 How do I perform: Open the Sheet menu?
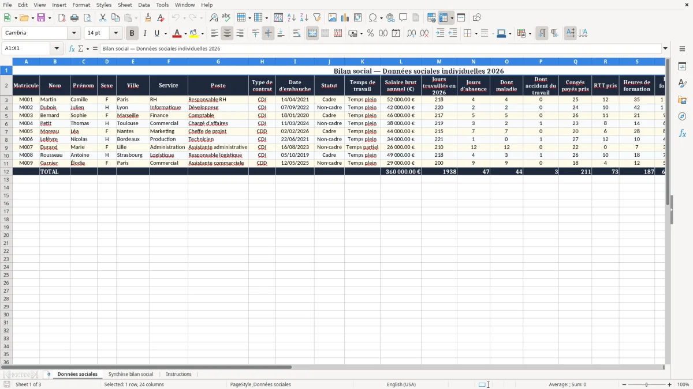(x=125, y=5)
